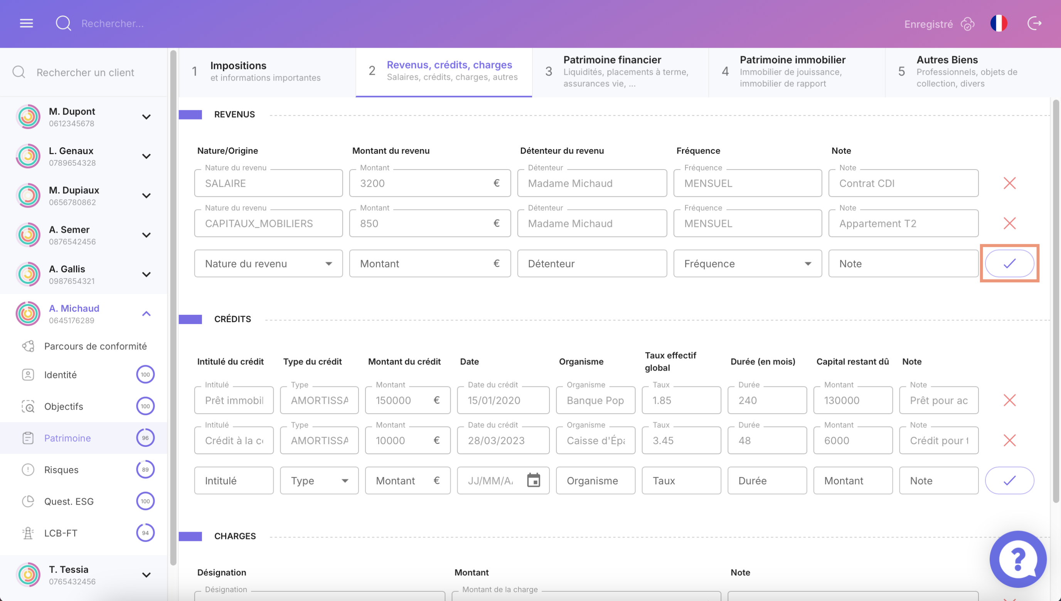Open the Nature du revenu dropdown

coord(268,264)
